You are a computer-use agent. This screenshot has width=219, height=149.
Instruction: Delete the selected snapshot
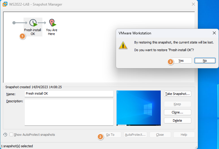(177, 120)
